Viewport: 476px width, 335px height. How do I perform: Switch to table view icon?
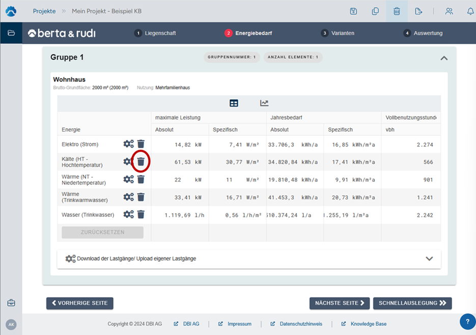point(234,103)
